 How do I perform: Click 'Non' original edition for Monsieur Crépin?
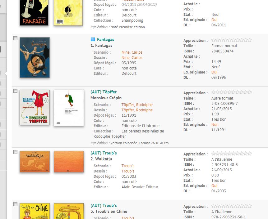pos(215,124)
